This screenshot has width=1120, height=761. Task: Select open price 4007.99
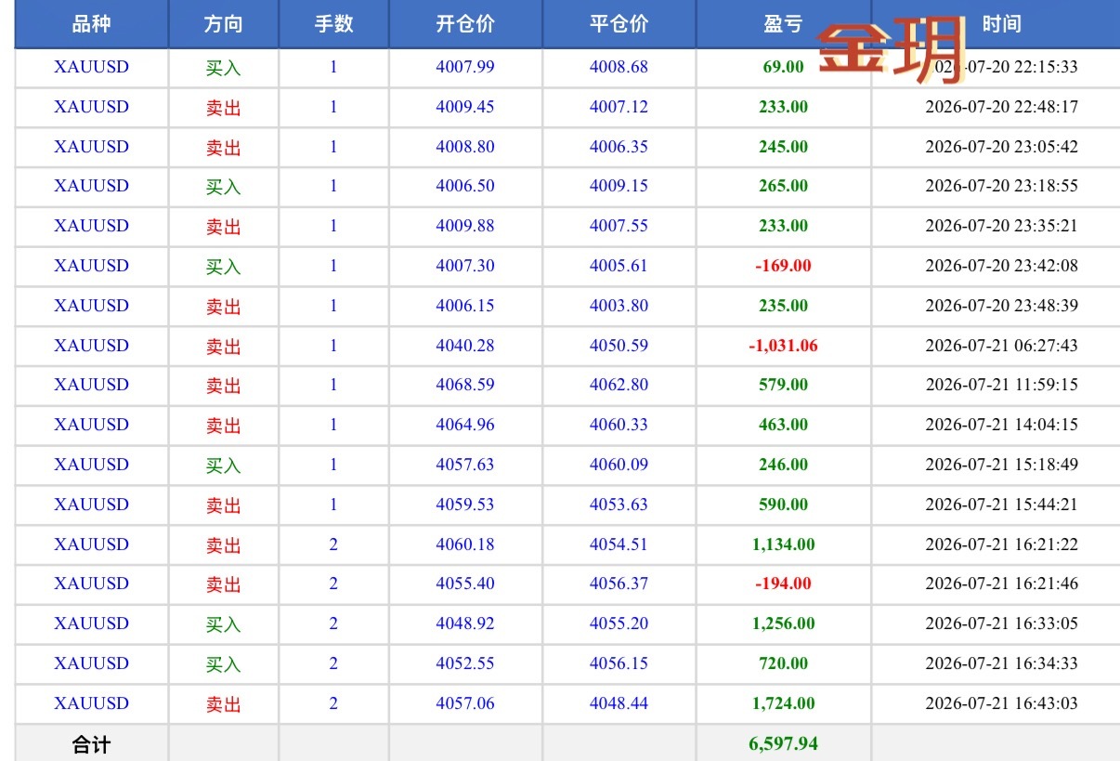[x=465, y=67]
